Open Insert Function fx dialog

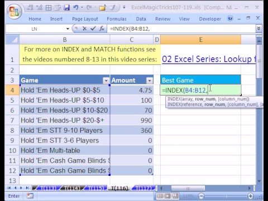tap(102, 28)
